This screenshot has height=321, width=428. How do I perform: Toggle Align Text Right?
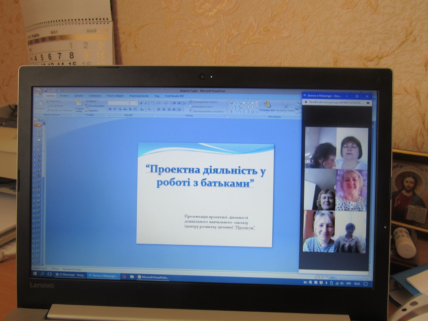tap(169, 109)
